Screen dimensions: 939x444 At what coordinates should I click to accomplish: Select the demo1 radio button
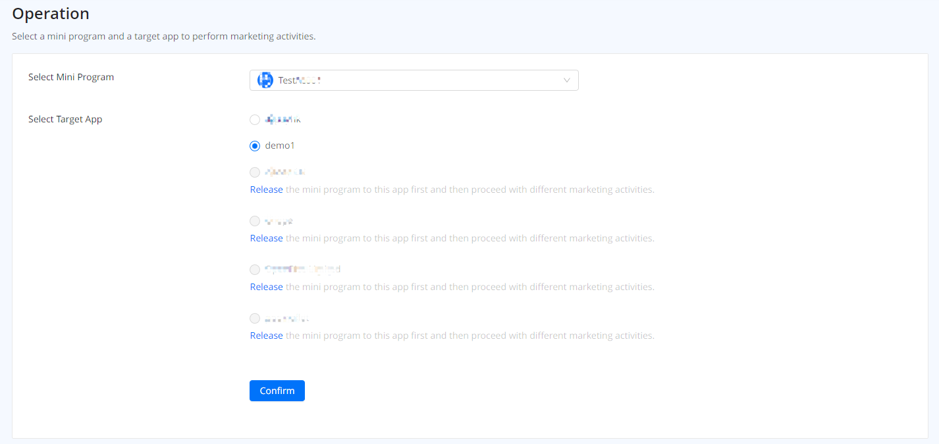255,146
